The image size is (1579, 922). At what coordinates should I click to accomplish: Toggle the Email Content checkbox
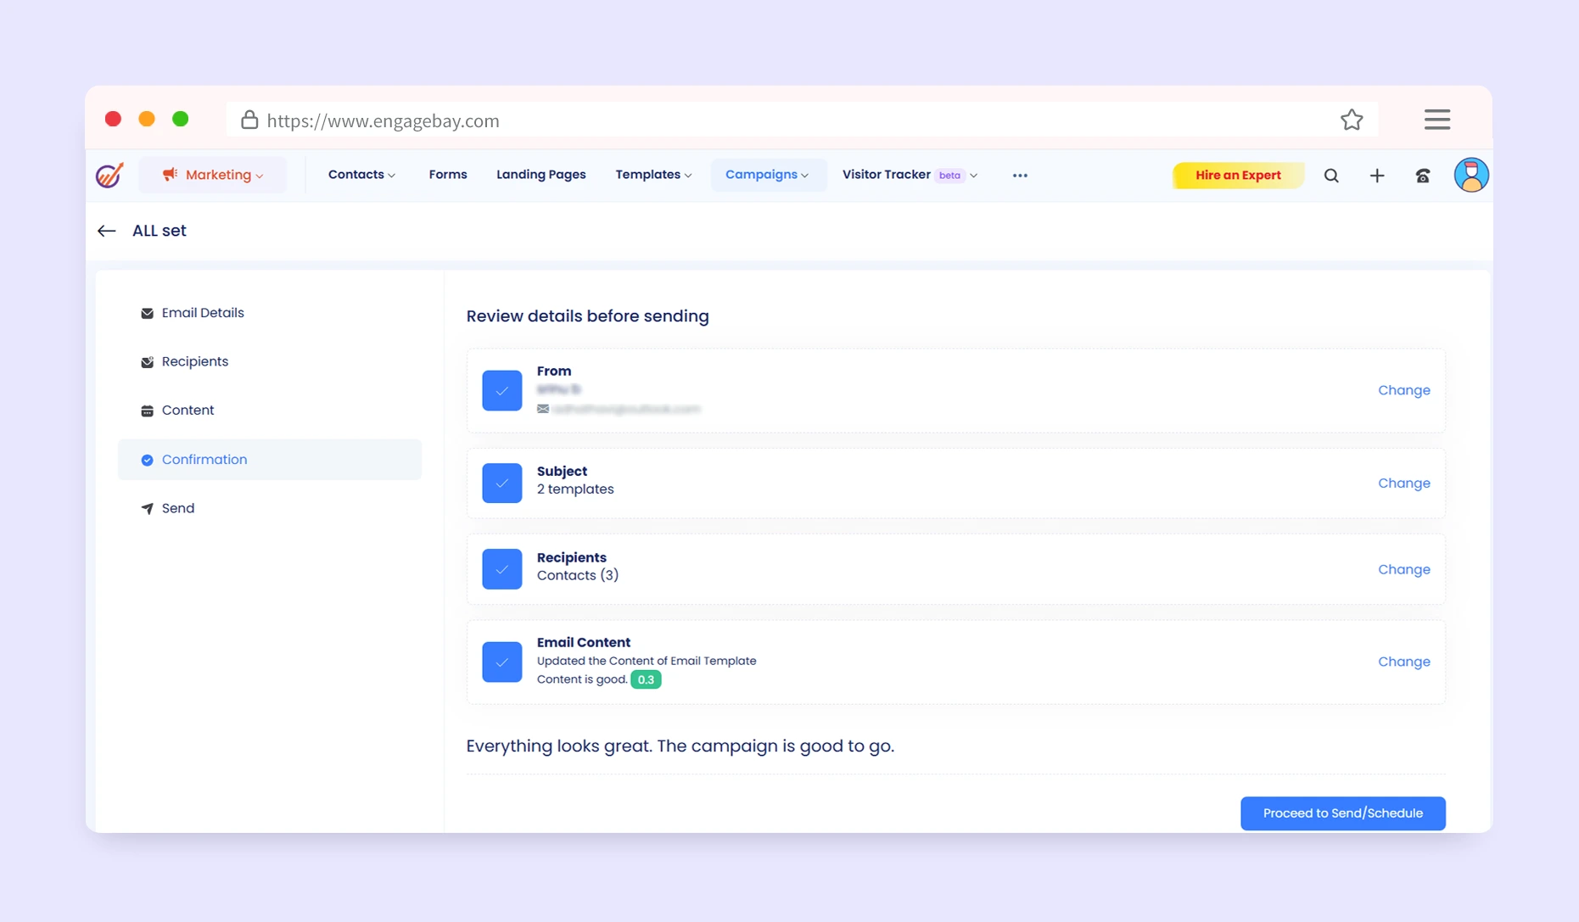pos(502,662)
